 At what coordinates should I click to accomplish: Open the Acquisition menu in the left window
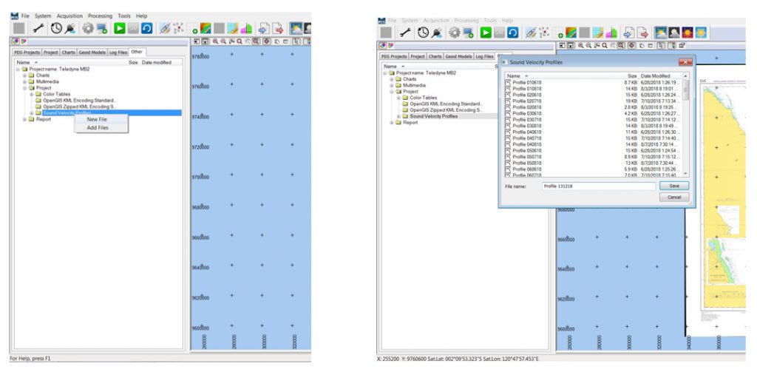(x=69, y=16)
